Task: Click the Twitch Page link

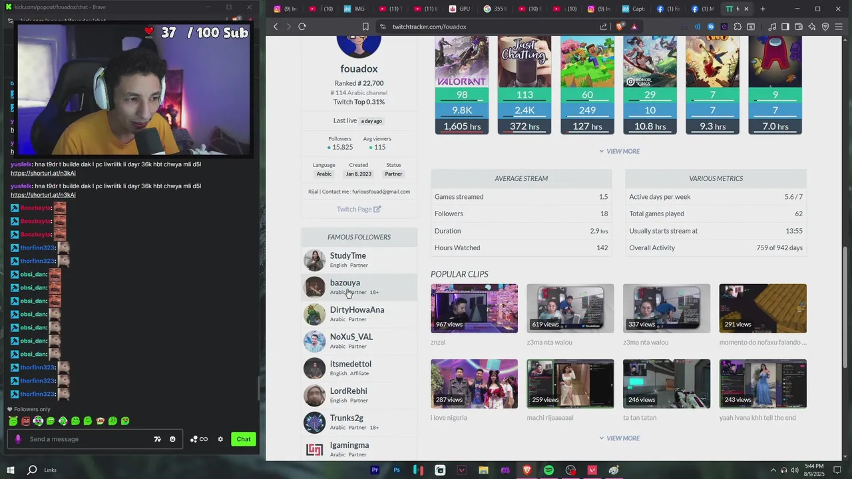Action: (359, 209)
